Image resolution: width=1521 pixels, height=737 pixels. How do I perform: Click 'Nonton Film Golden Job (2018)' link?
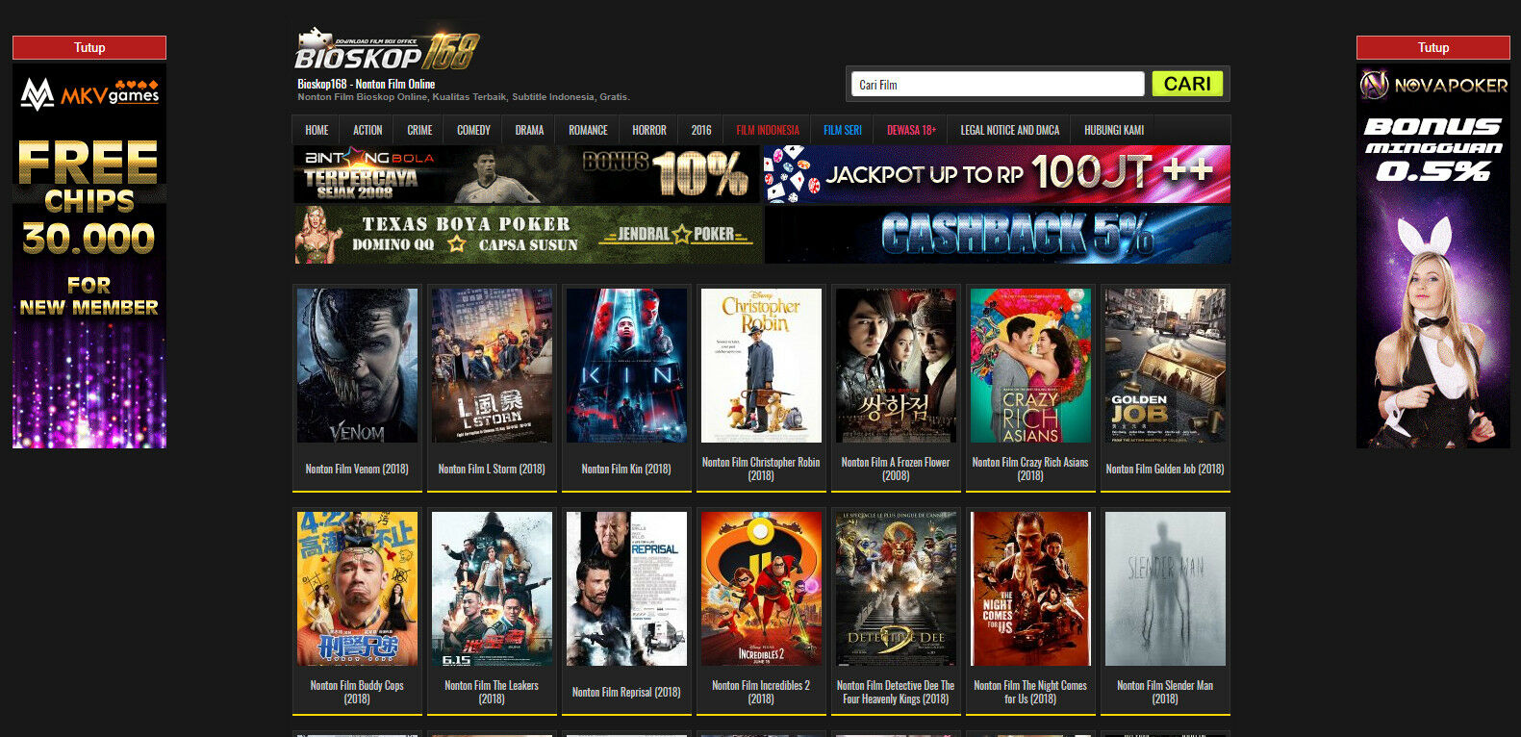(x=1165, y=469)
